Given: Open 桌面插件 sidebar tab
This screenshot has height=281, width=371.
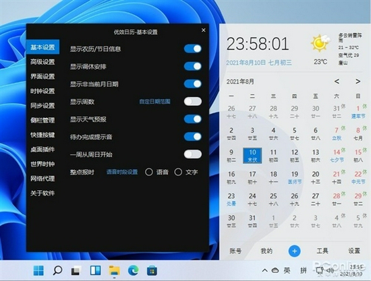Looking at the screenshot, I should point(42,150).
